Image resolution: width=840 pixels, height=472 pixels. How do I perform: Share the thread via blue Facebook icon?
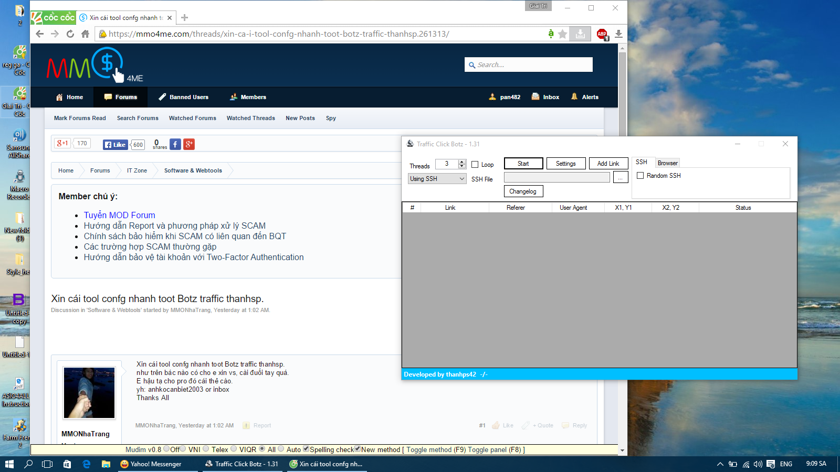pos(175,144)
